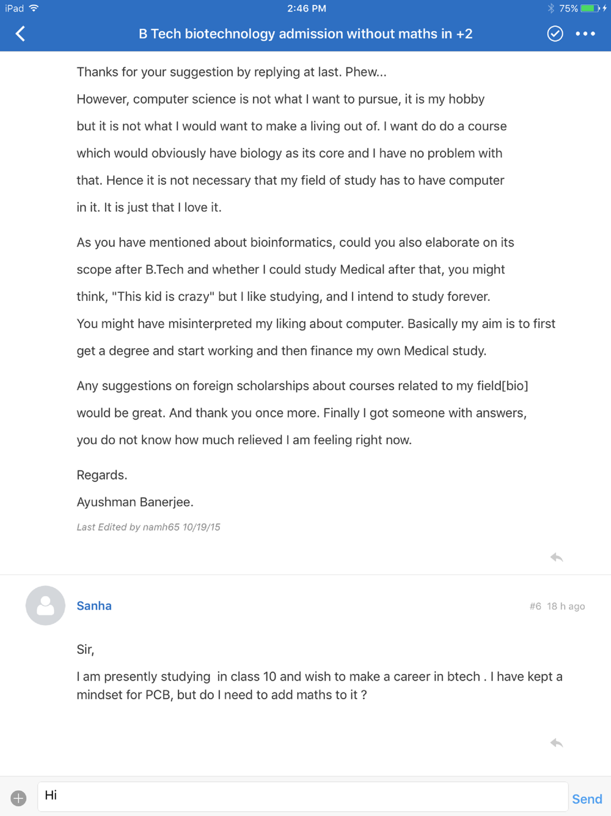
Task: Tap Sanha's question about PCB and maths
Action: click(320, 686)
